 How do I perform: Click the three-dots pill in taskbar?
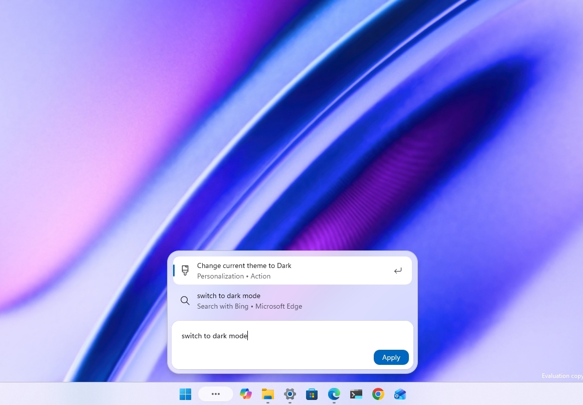tap(216, 394)
